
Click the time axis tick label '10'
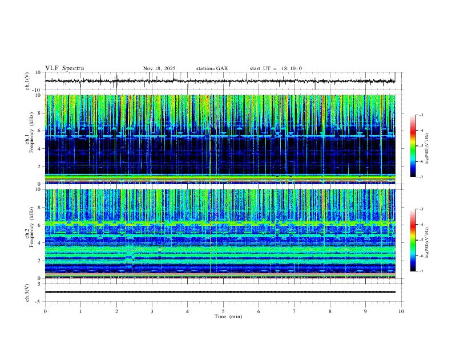point(401,311)
